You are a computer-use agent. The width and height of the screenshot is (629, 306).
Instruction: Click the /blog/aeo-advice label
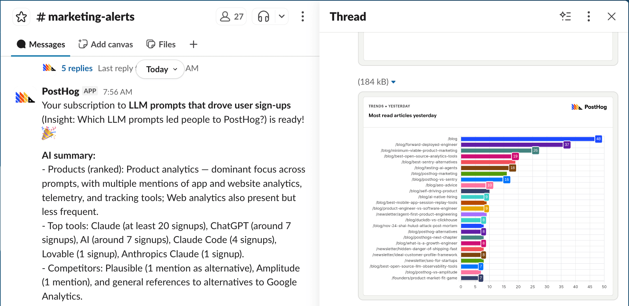tap(441, 185)
